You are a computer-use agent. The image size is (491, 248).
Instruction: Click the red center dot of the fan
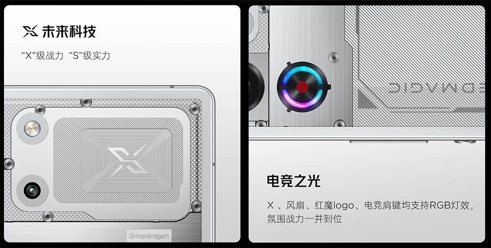coord(302,87)
